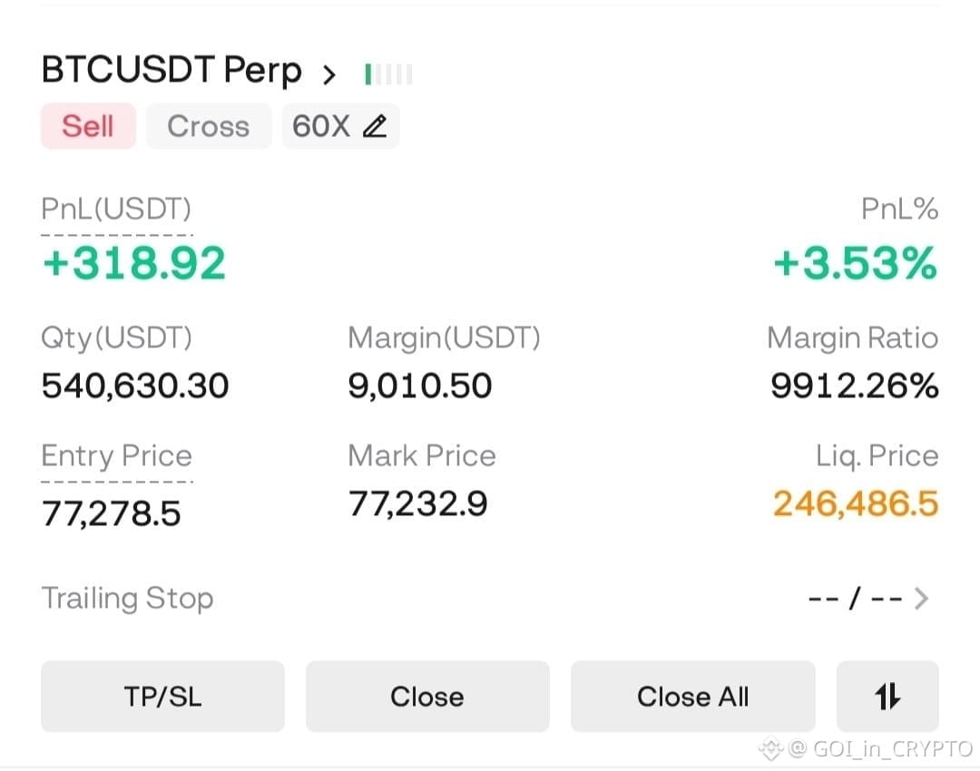
Task: Tap the Entry Price underlined label
Action: (116, 455)
